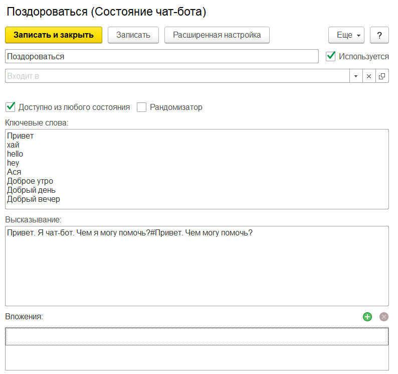Toggle the 'Используется' checkbox
Viewport: 398px width, 374px height.
(331, 56)
